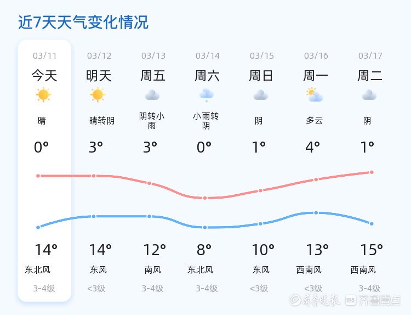This screenshot has width=411, height=315.
Task: Click the 齐鲁壹点 logo watermark
Action: [379, 300]
